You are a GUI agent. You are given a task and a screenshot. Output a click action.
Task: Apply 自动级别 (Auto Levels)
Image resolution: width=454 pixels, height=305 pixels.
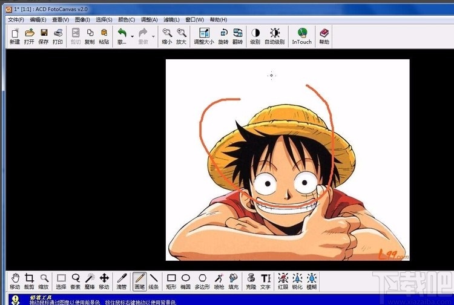pyautogui.click(x=274, y=36)
